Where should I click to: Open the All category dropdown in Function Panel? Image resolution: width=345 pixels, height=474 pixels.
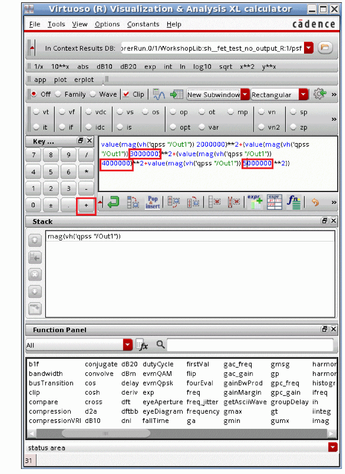coord(128,344)
